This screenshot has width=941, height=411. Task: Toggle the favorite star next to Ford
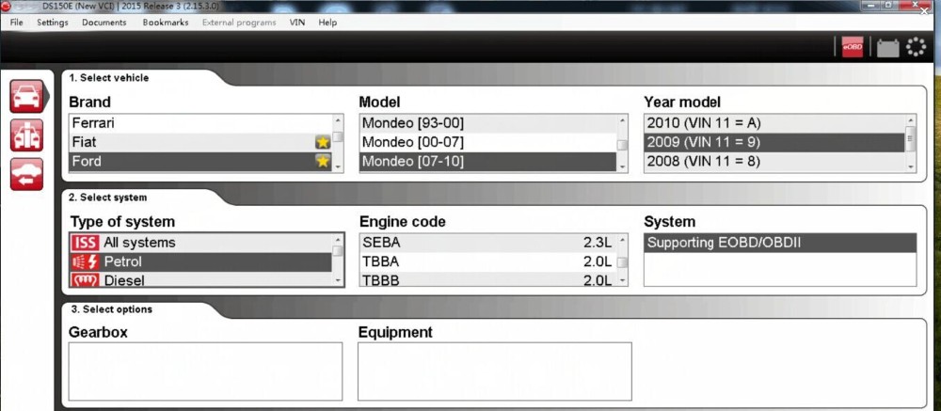coord(322,162)
